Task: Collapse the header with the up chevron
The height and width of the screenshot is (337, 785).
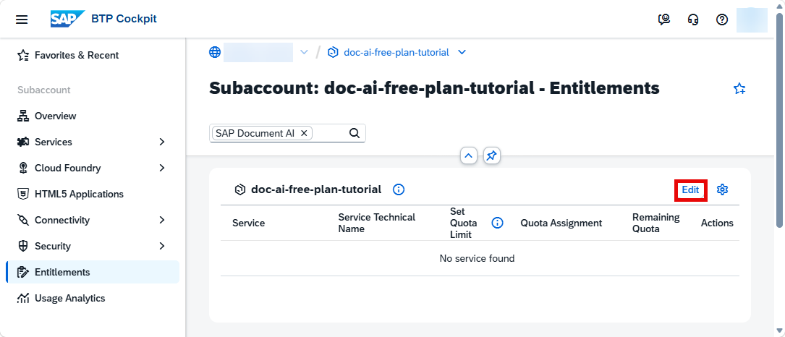Action: pyautogui.click(x=469, y=155)
